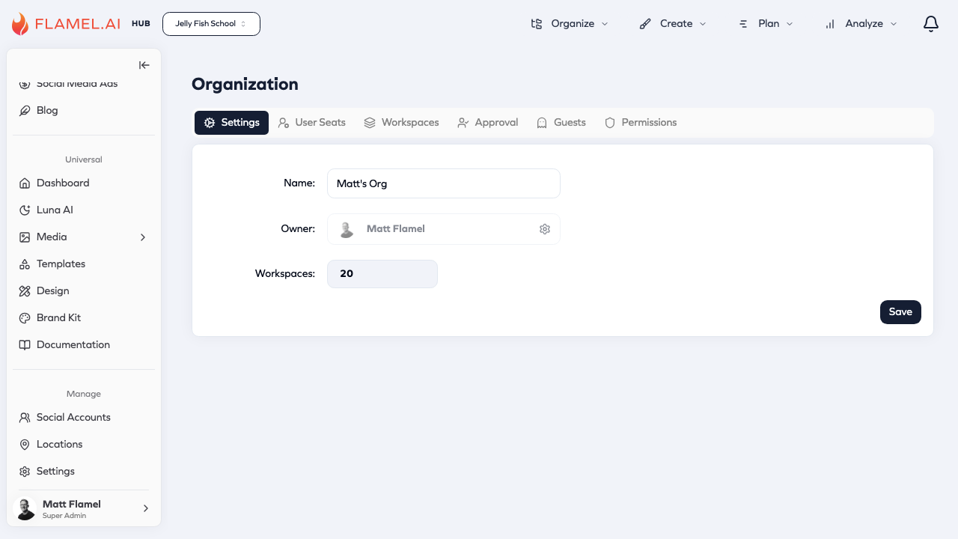Click the Luna AI moon icon

pos(25,210)
